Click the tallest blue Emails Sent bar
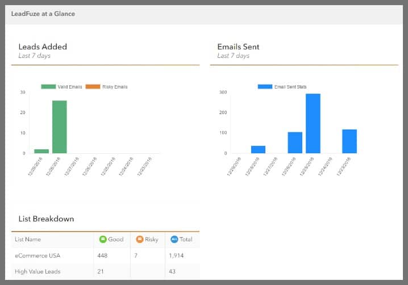 (313, 123)
